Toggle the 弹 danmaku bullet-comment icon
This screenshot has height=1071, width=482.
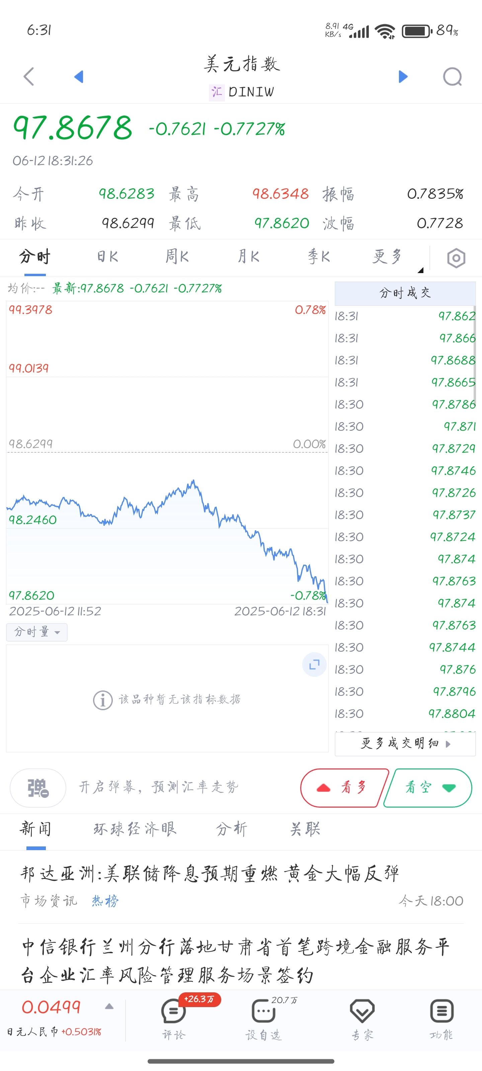(38, 788)
